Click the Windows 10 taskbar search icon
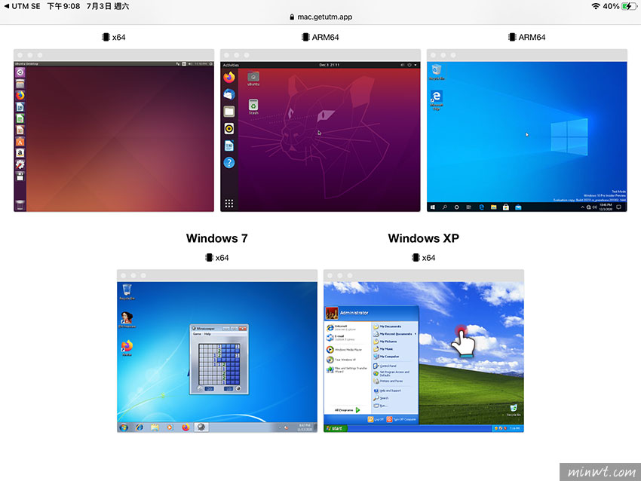The image size is (641, 481). coord(444,207)
